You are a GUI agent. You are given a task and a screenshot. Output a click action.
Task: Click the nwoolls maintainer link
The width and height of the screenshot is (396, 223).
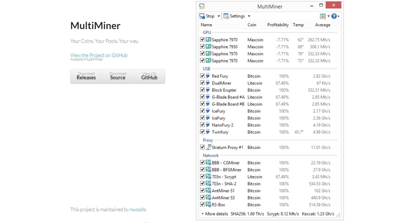coord(138,209)
